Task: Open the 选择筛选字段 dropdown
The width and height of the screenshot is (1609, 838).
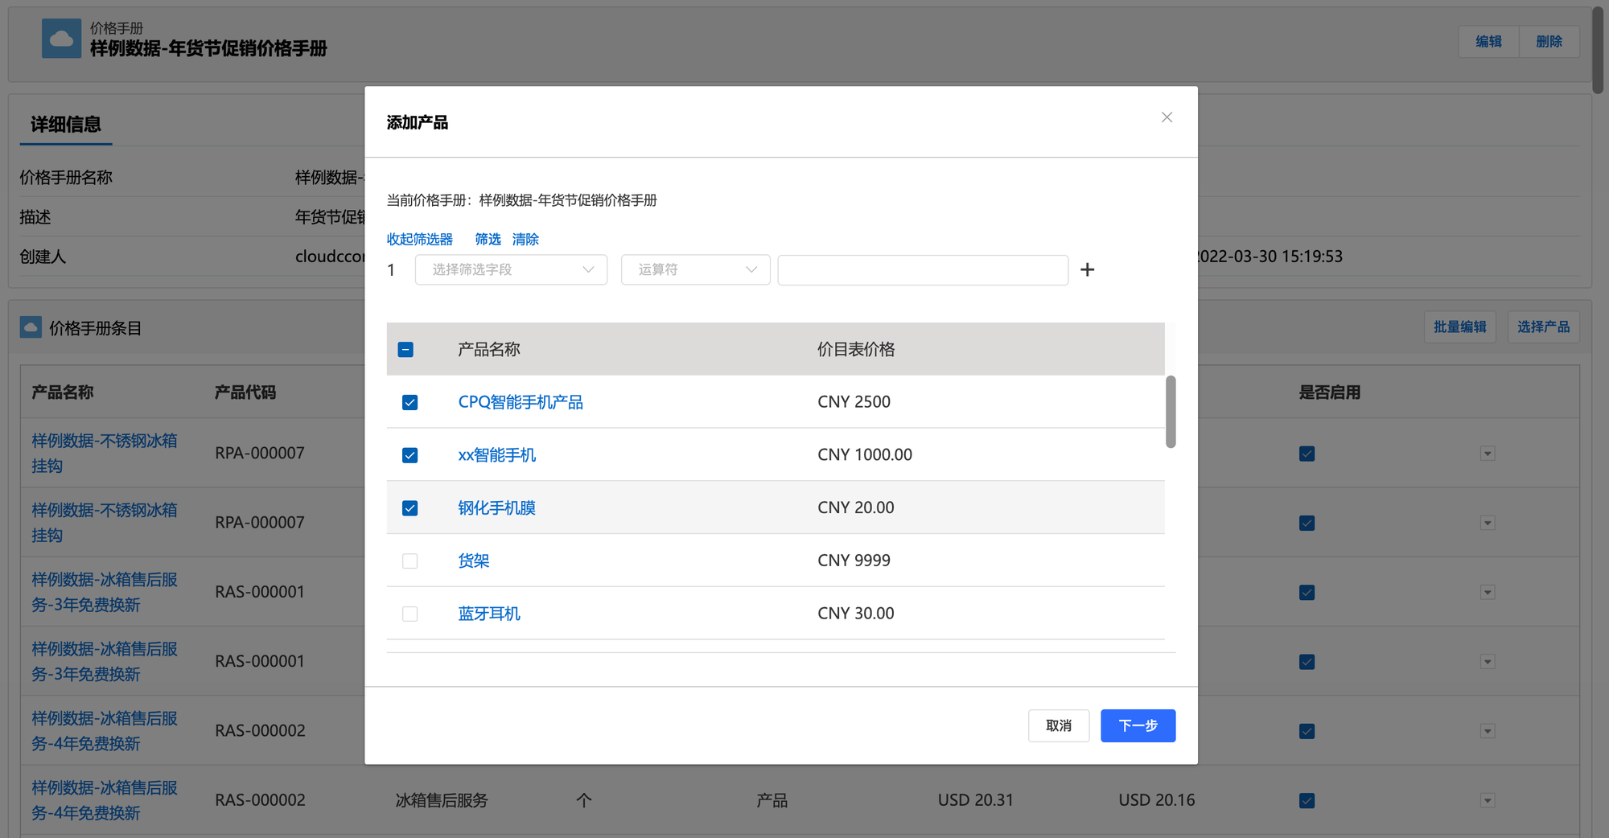Action: (511, 270)
